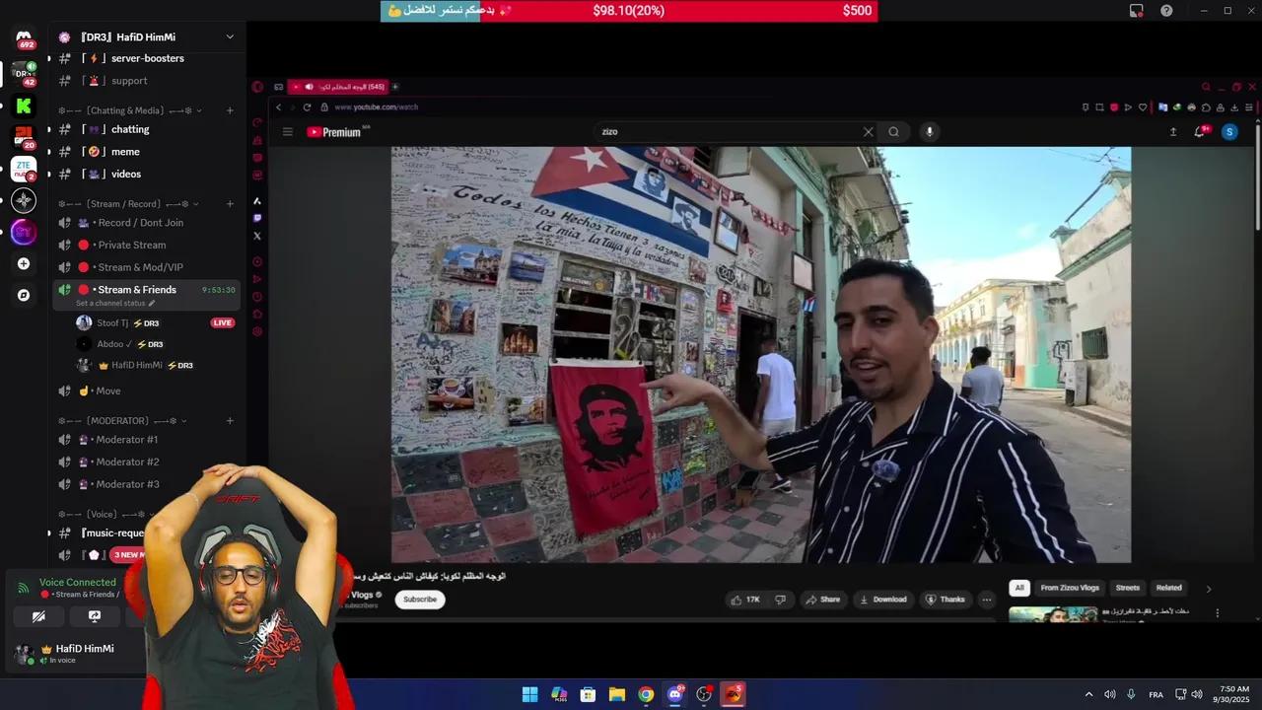
Task: Go to YouTube Premium home logo
Action: click(x=337, y=132)
